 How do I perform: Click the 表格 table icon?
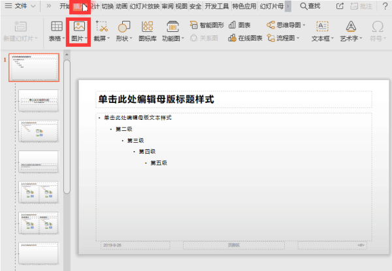tap(57, 27)
